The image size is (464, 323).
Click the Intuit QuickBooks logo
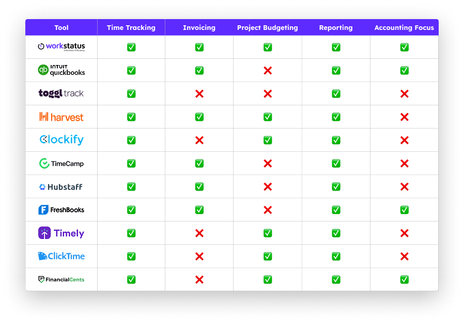(x=61, y=70)
